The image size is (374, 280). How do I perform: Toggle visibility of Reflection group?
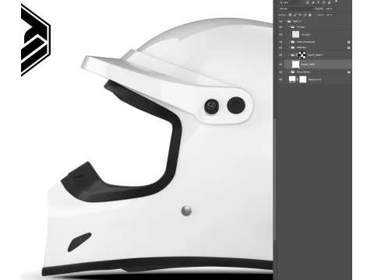point(280,47)
